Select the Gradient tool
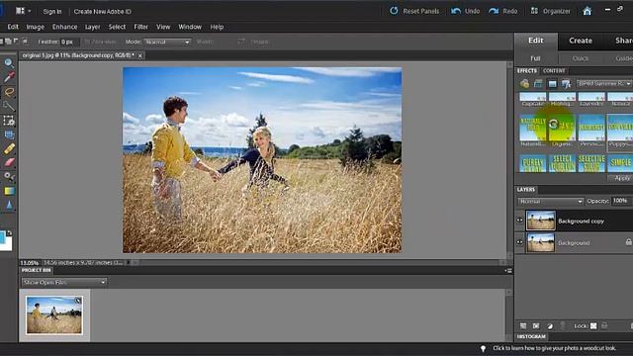 pos(9,191)
